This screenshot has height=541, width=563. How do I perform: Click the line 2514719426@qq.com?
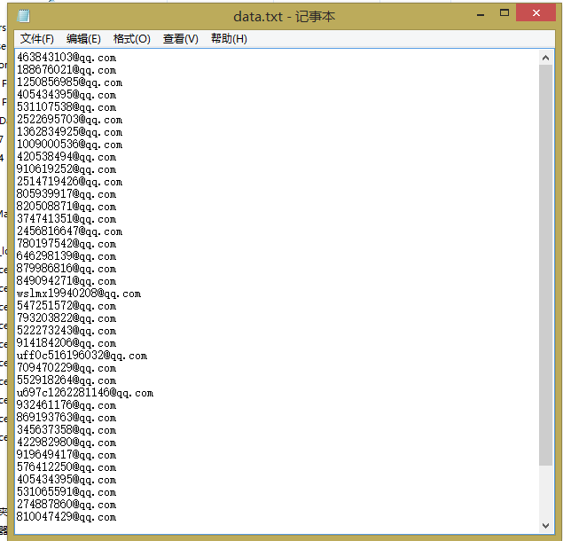coord(70,182)
